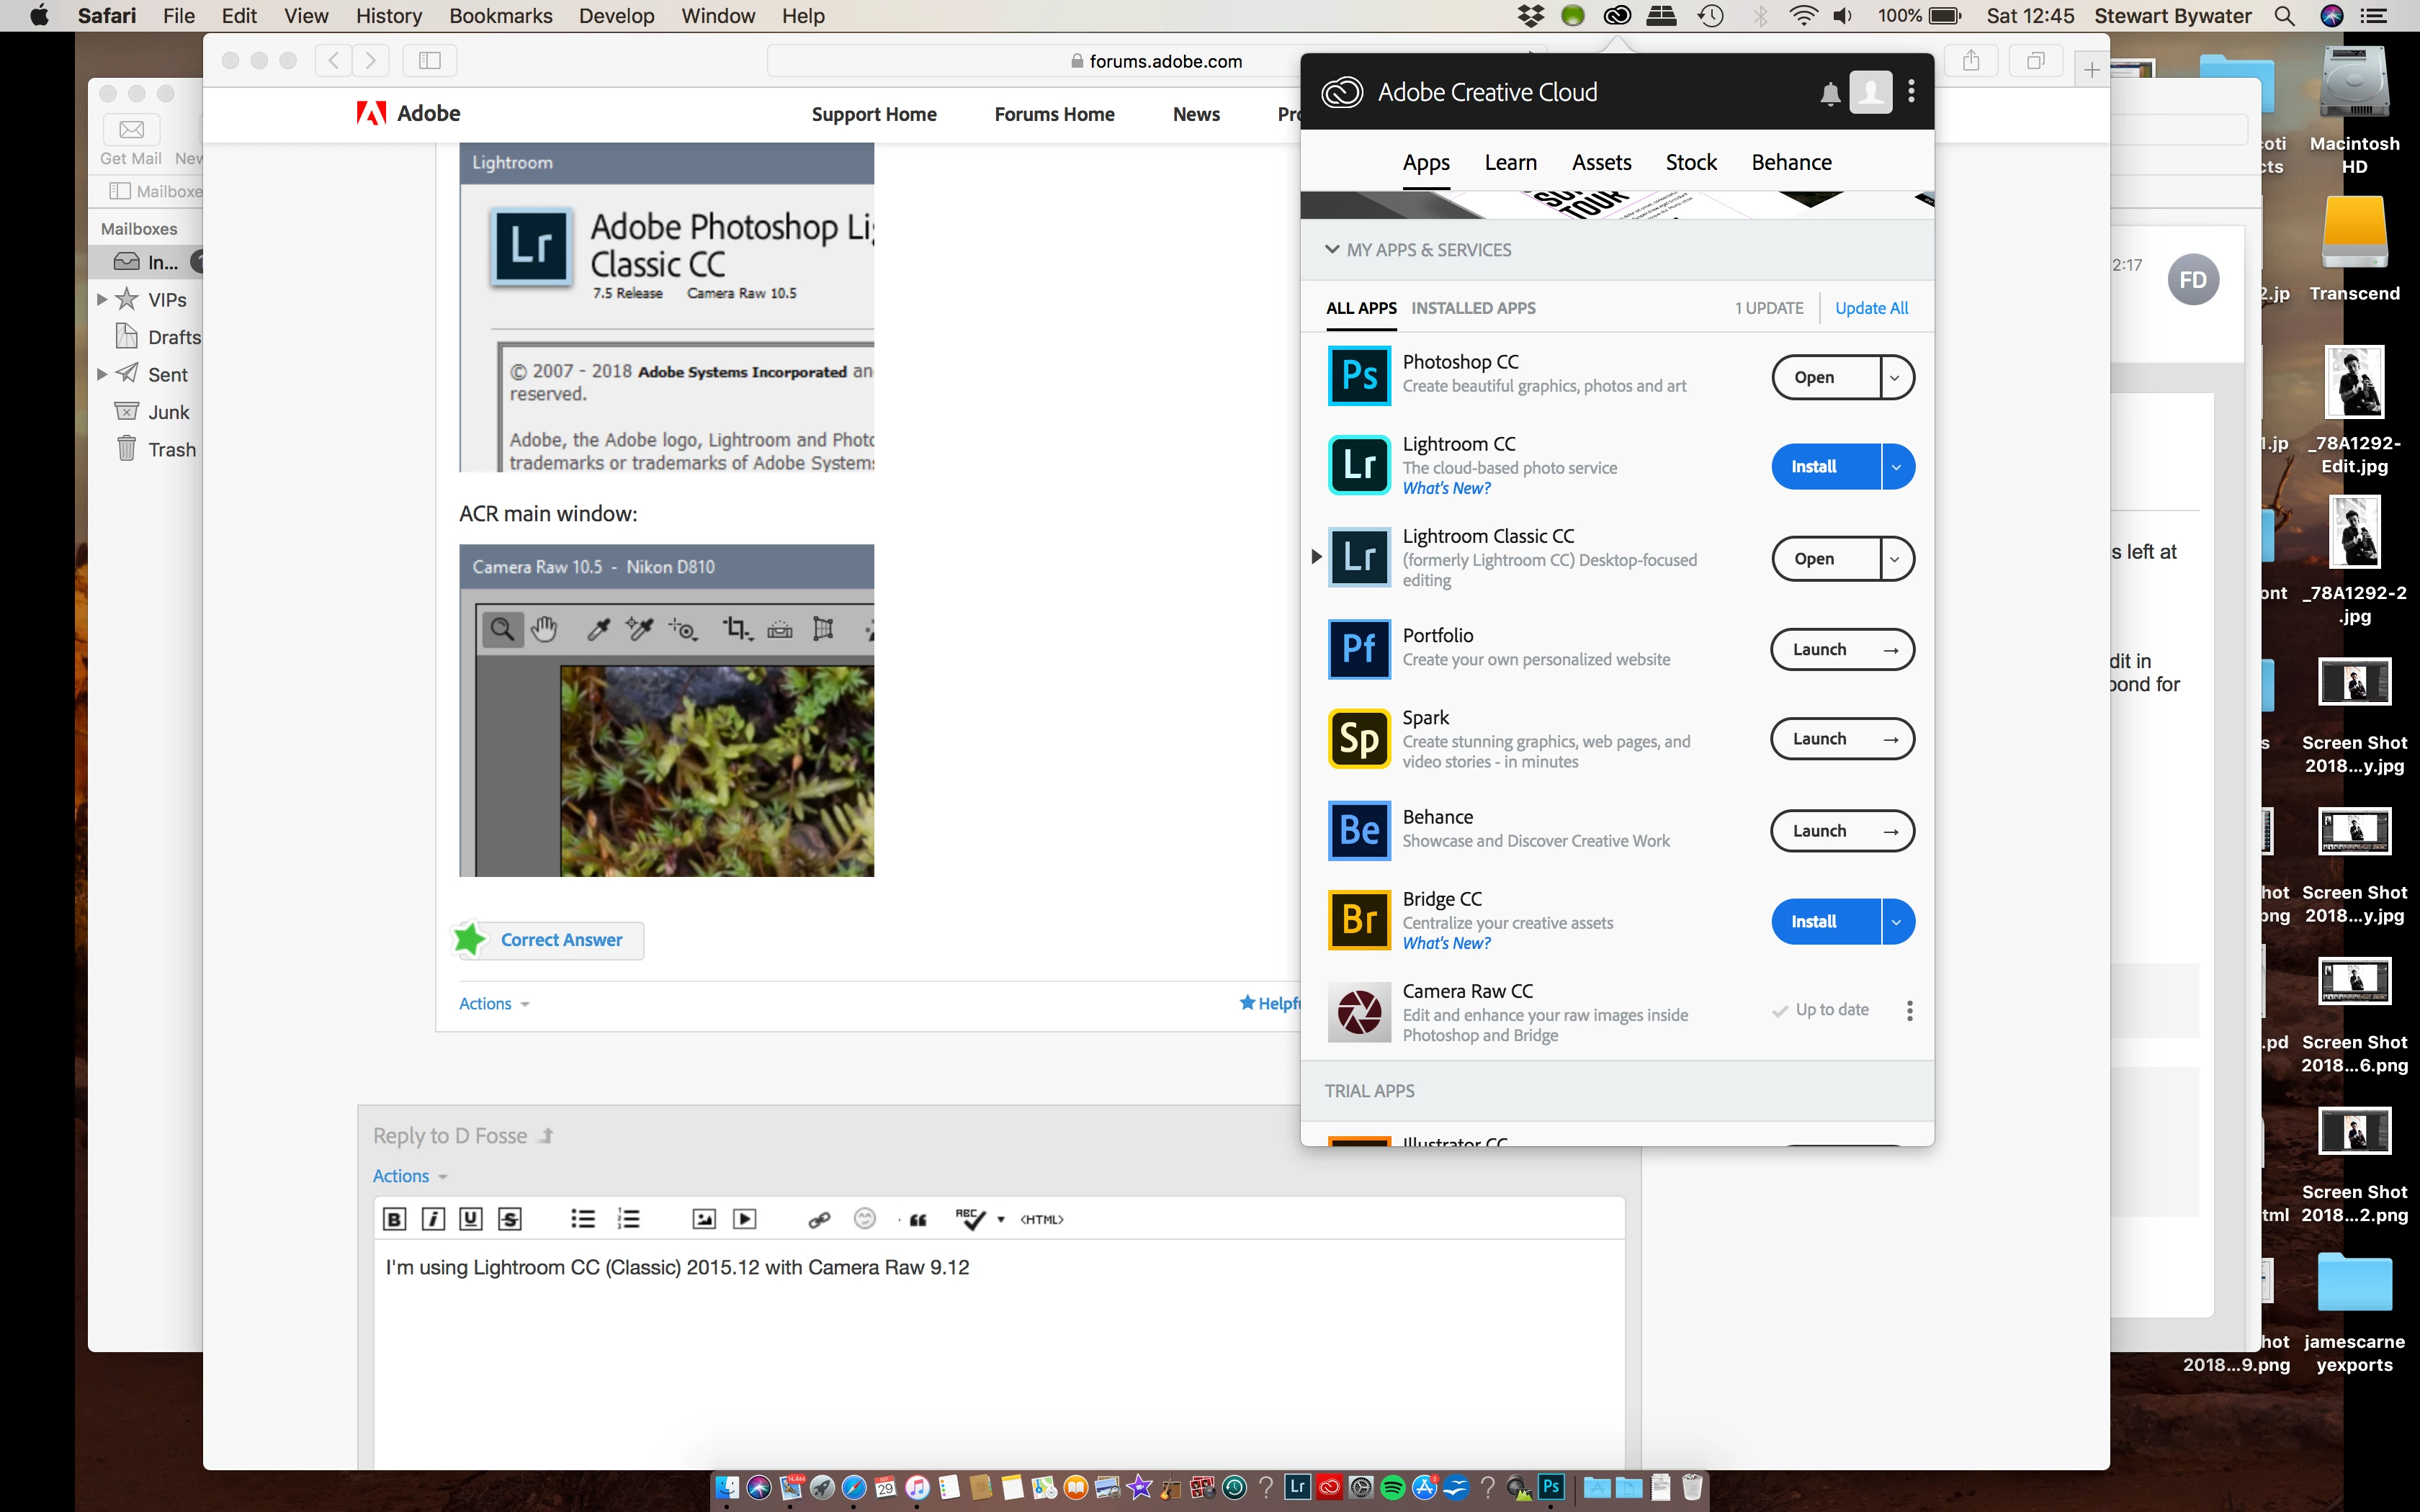Toggle the HTML source editor mode
This screenshot has height=1512, width=2420.
pos(1041,1219)
